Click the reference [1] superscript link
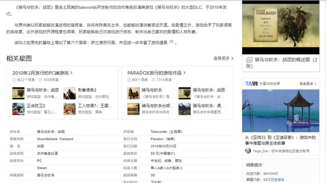 click(x=171, y=42)
